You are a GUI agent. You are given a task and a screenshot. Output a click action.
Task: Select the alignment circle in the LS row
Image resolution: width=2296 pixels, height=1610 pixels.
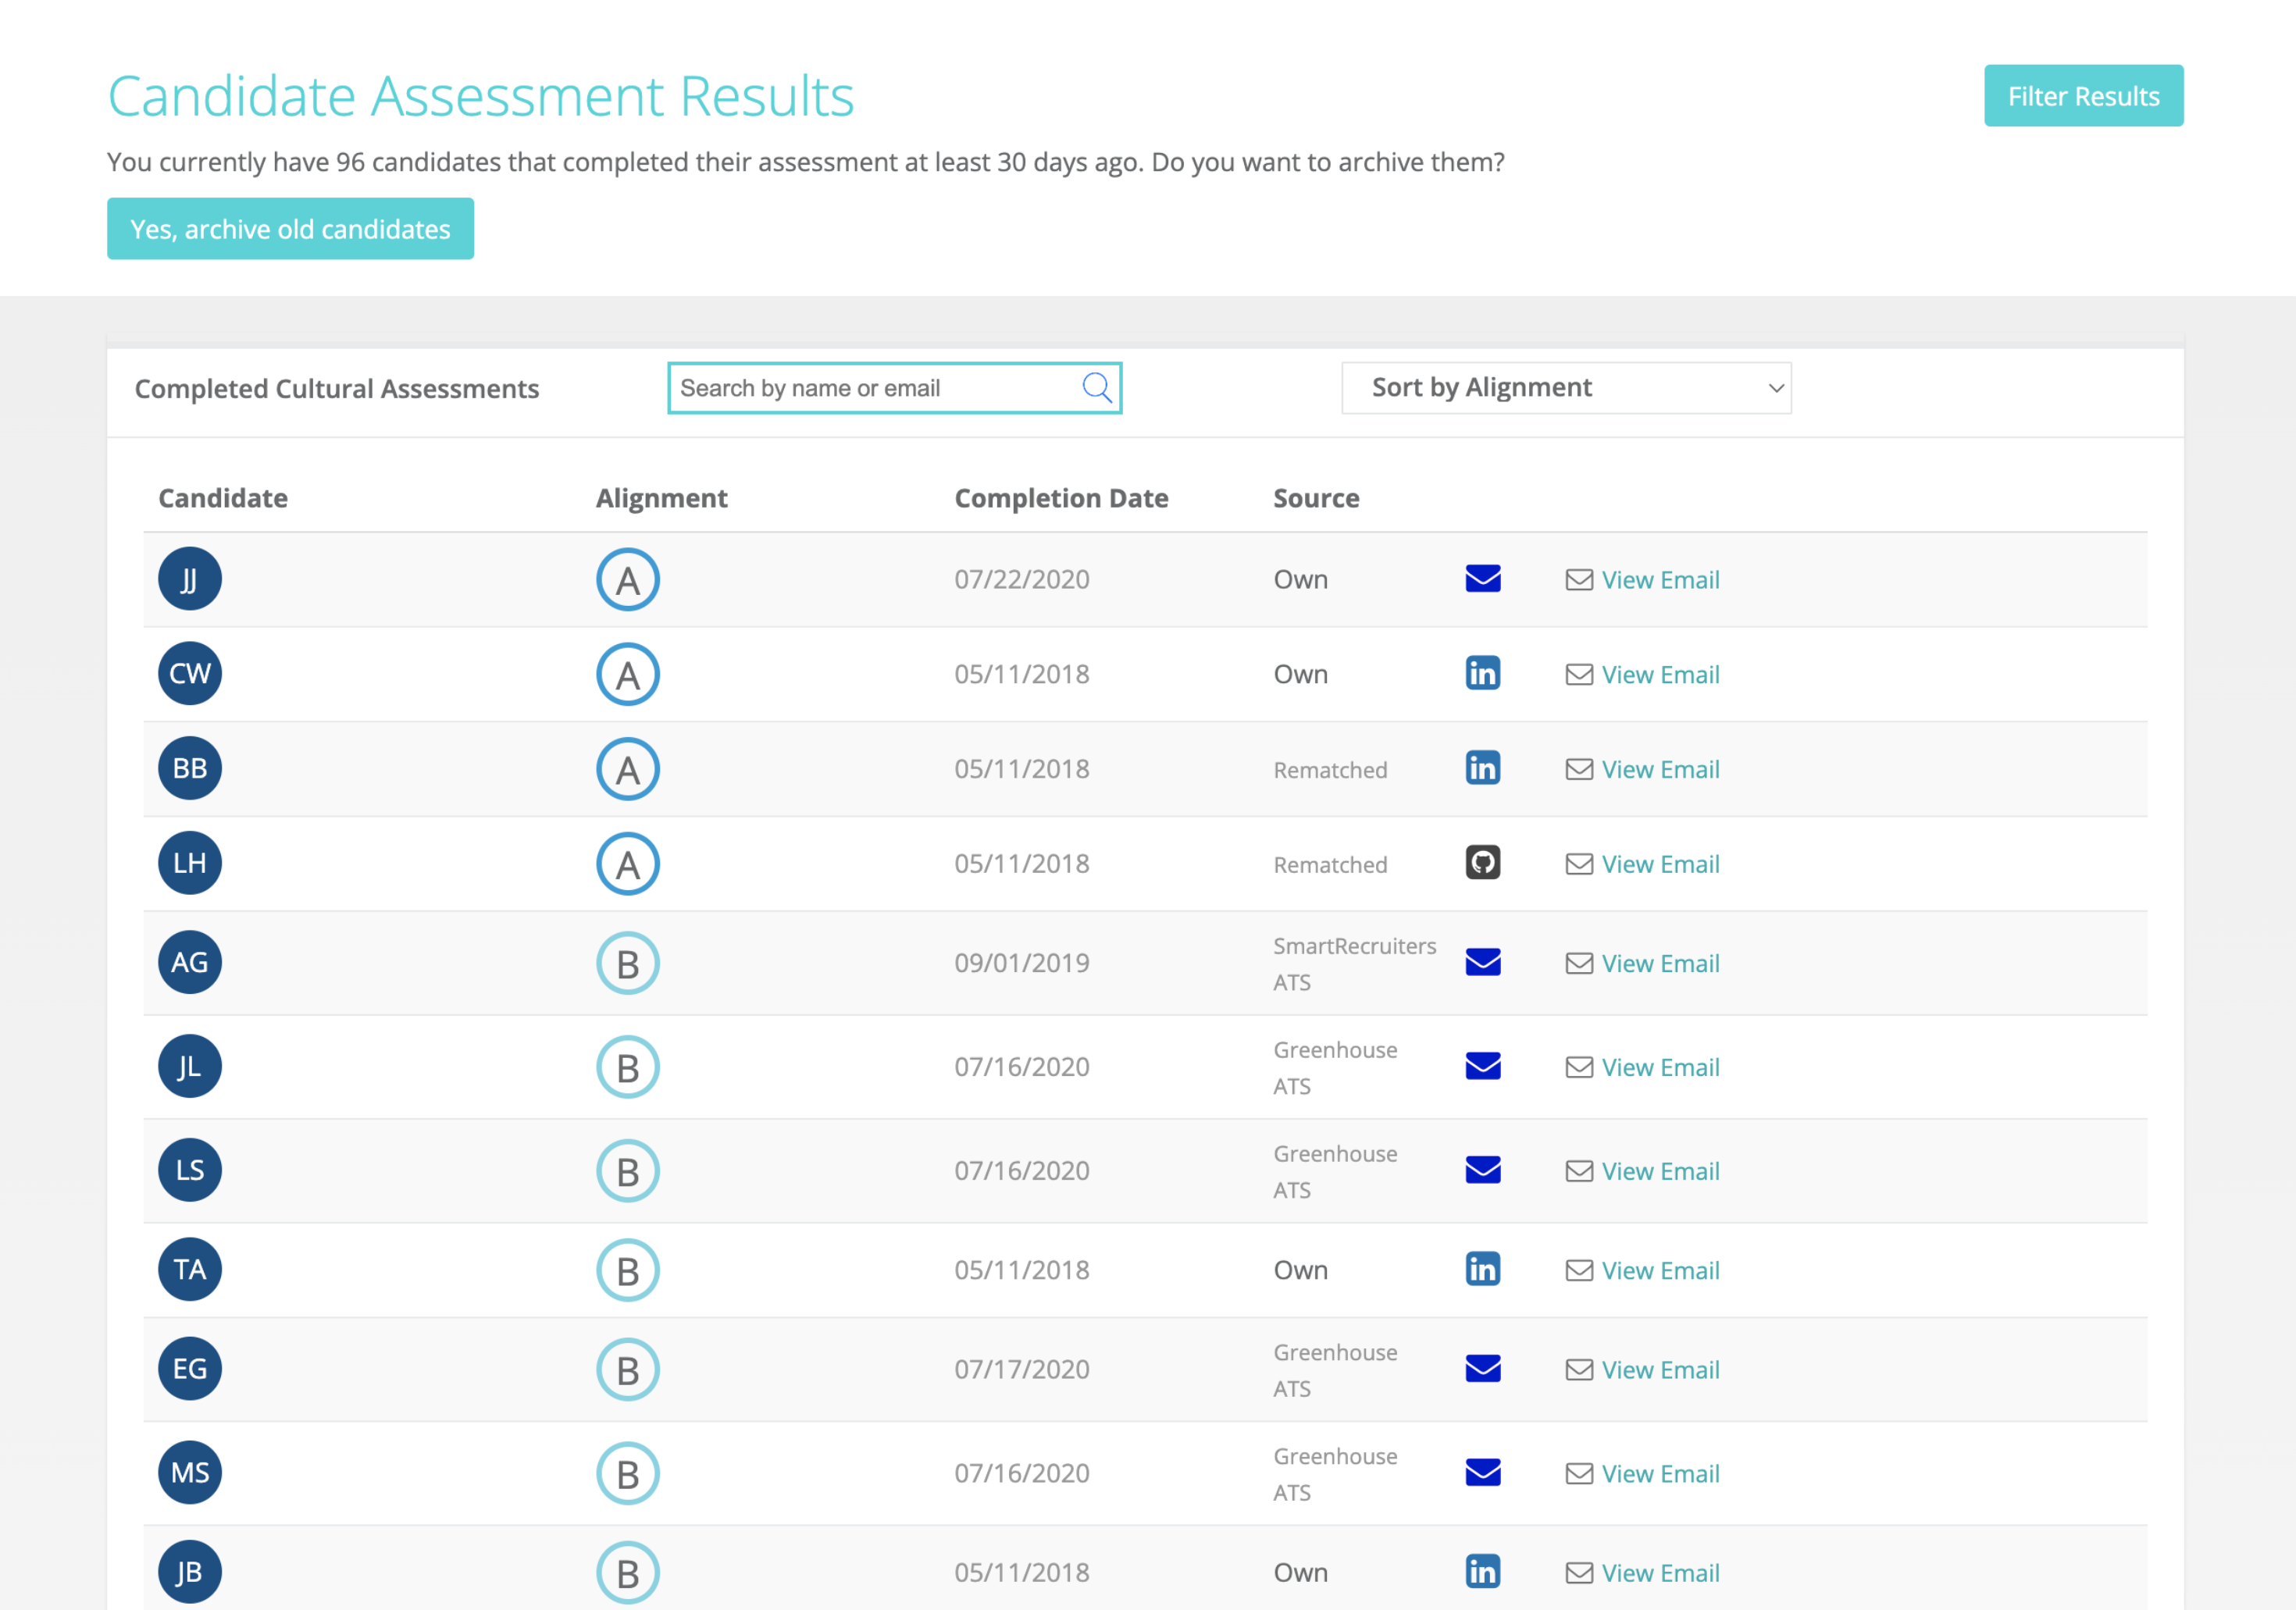pos(627,1170)
